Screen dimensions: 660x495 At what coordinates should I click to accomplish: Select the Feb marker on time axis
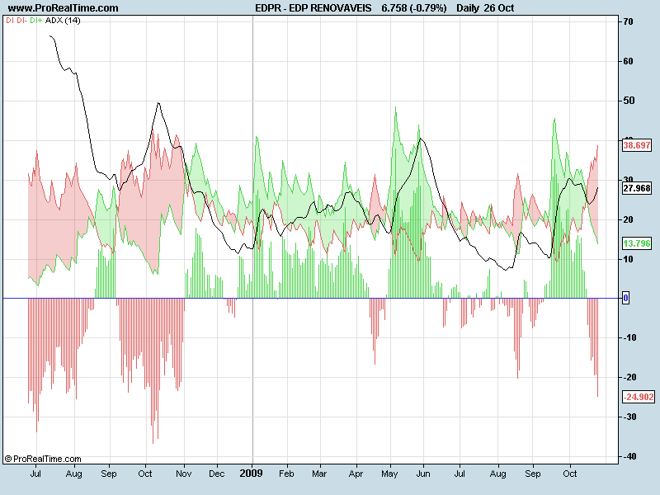[x=286, y=474]
